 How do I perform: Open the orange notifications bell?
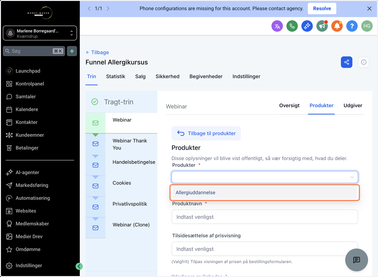337,26
